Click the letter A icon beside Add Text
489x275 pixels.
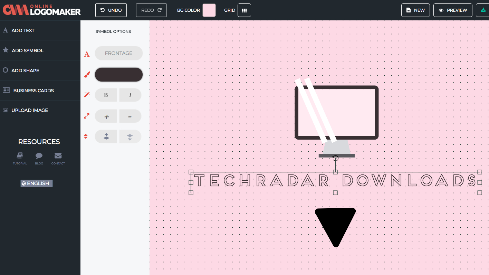coord(6,30)
